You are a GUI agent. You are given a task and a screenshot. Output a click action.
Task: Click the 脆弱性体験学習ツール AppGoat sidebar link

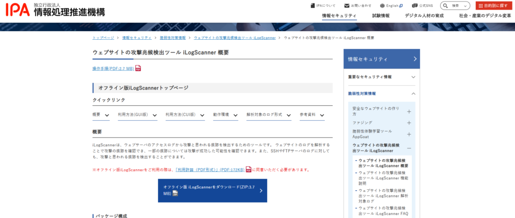pos(372,134)
